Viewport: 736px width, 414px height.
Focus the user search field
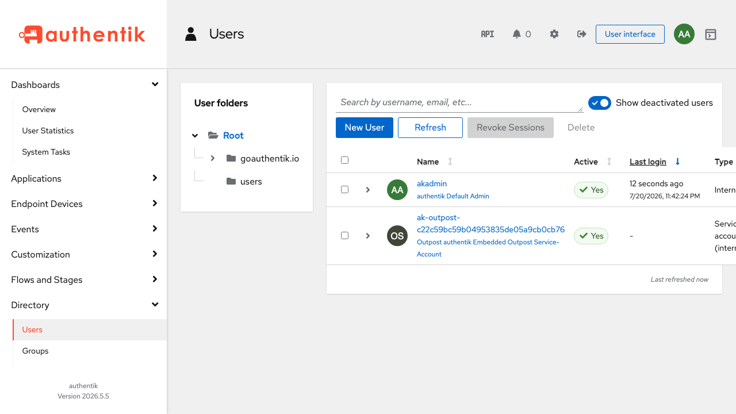click(x=459, y=102)
